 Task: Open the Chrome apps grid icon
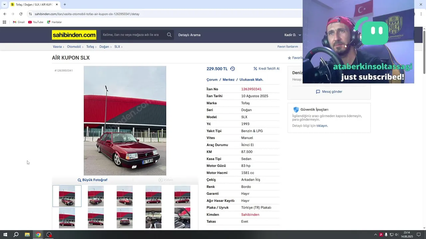(x=4, y=22)
